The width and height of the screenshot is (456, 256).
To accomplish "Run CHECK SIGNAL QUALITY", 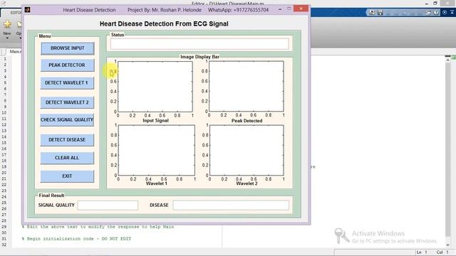I will coord(67,120).
